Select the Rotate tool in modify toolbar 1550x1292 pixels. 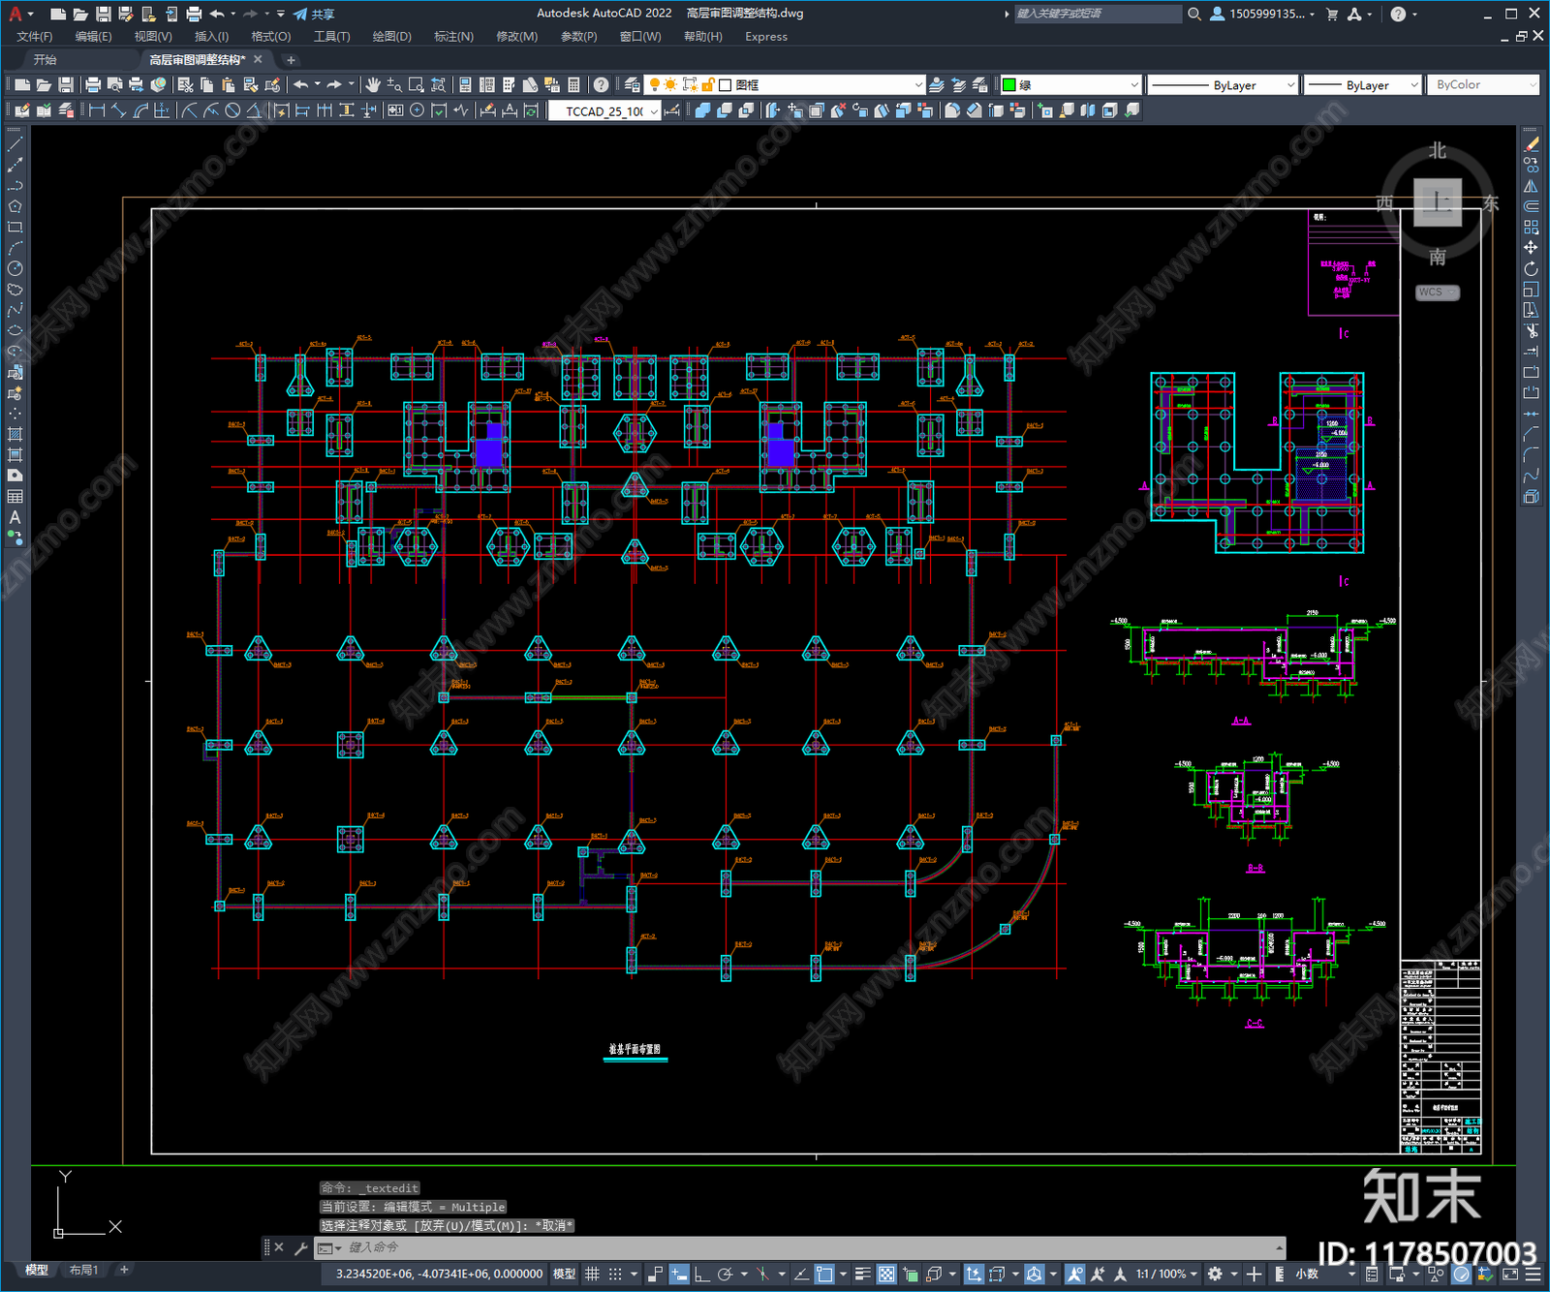[x=1531, y=268]
